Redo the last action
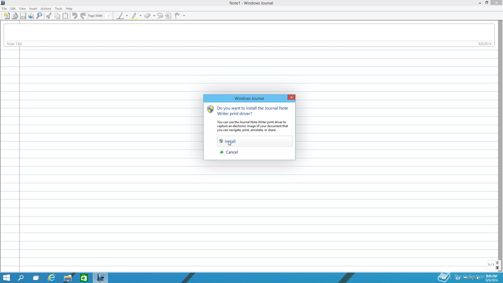Viewport: 503px width, 283px height. click(x=83, y=16)
